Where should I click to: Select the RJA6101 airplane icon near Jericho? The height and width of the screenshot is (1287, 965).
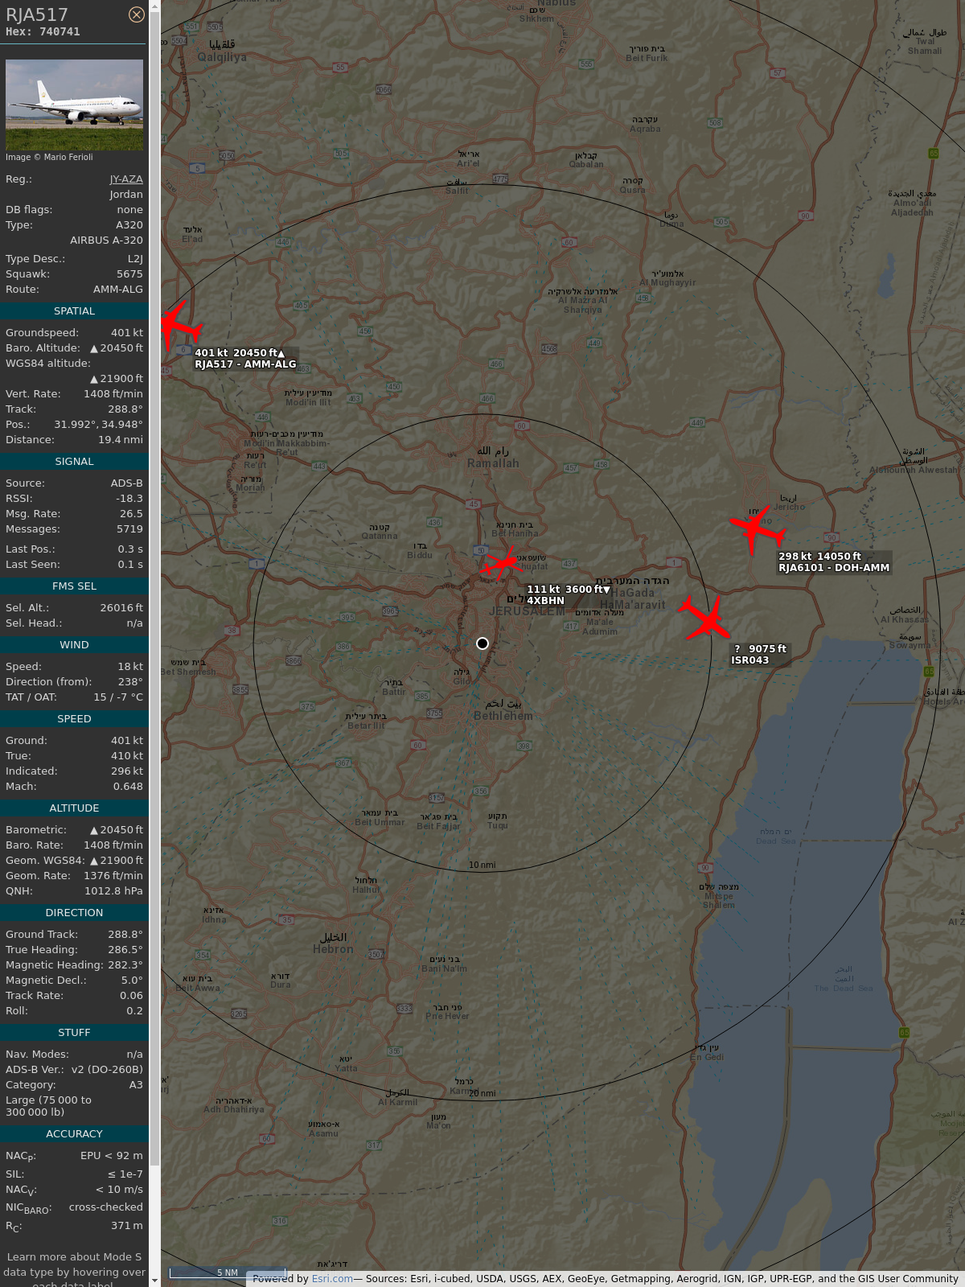(755, 528)
